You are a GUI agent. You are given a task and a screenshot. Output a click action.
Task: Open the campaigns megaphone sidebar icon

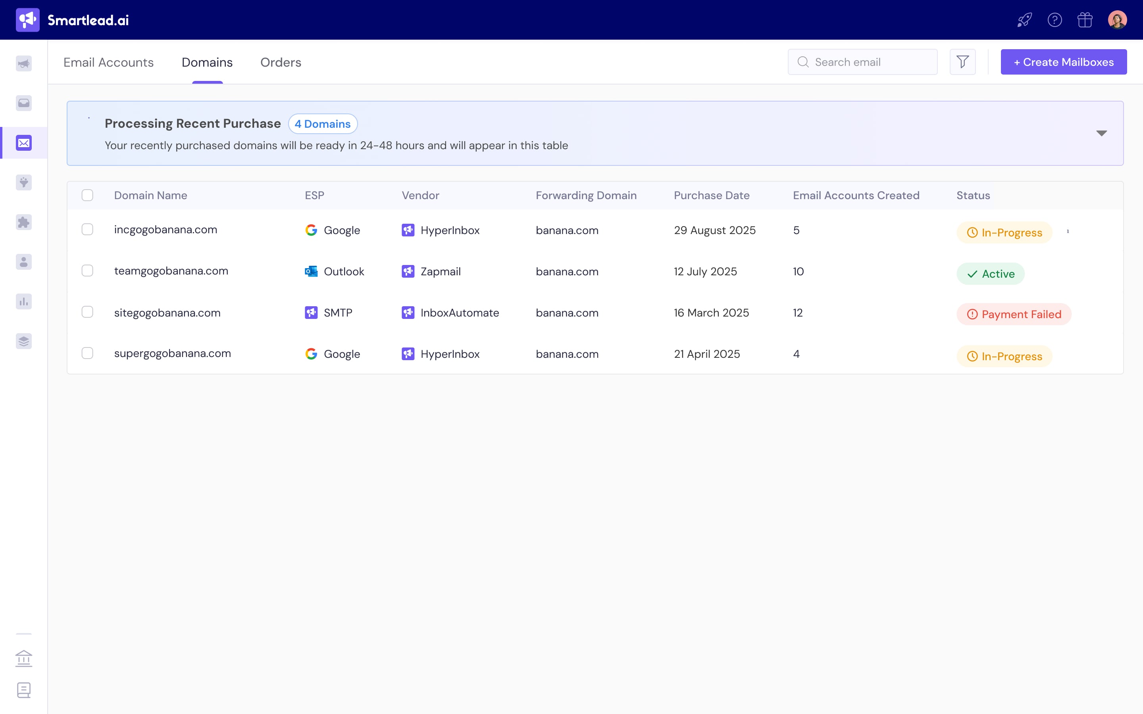(24, 63)
